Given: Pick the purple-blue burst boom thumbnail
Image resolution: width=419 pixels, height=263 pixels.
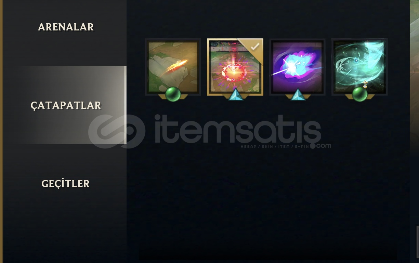Looking at the screenshot, I should coord(297,67).
